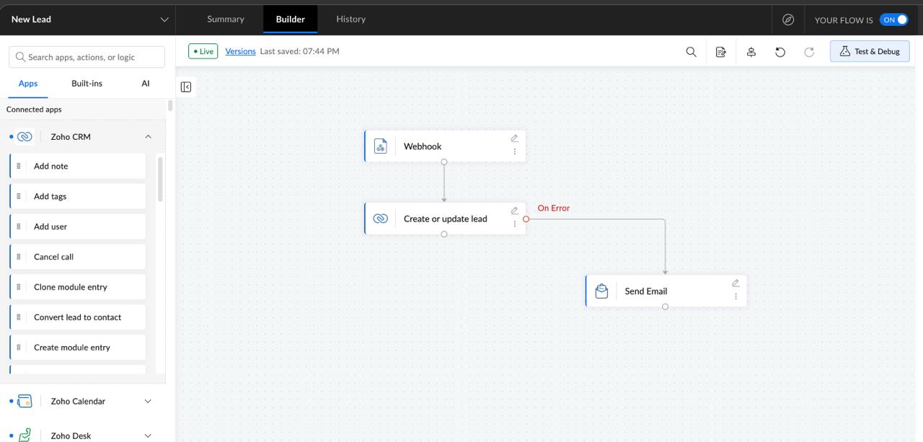Click the Test & Debug button
Viewport: 923px width, 442px height.
click(870, 51)
